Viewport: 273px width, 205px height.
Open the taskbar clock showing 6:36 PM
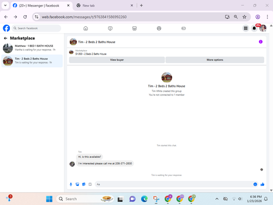click(254, 199)
